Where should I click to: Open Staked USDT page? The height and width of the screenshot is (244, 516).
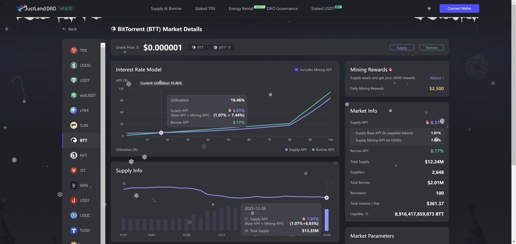pyautogui.click(x=323, y=9)
